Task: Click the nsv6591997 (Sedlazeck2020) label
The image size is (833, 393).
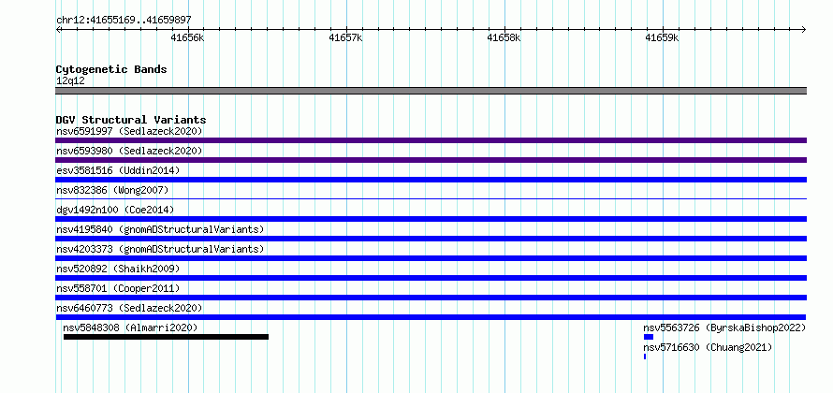Action: click(x=129, y=131)
